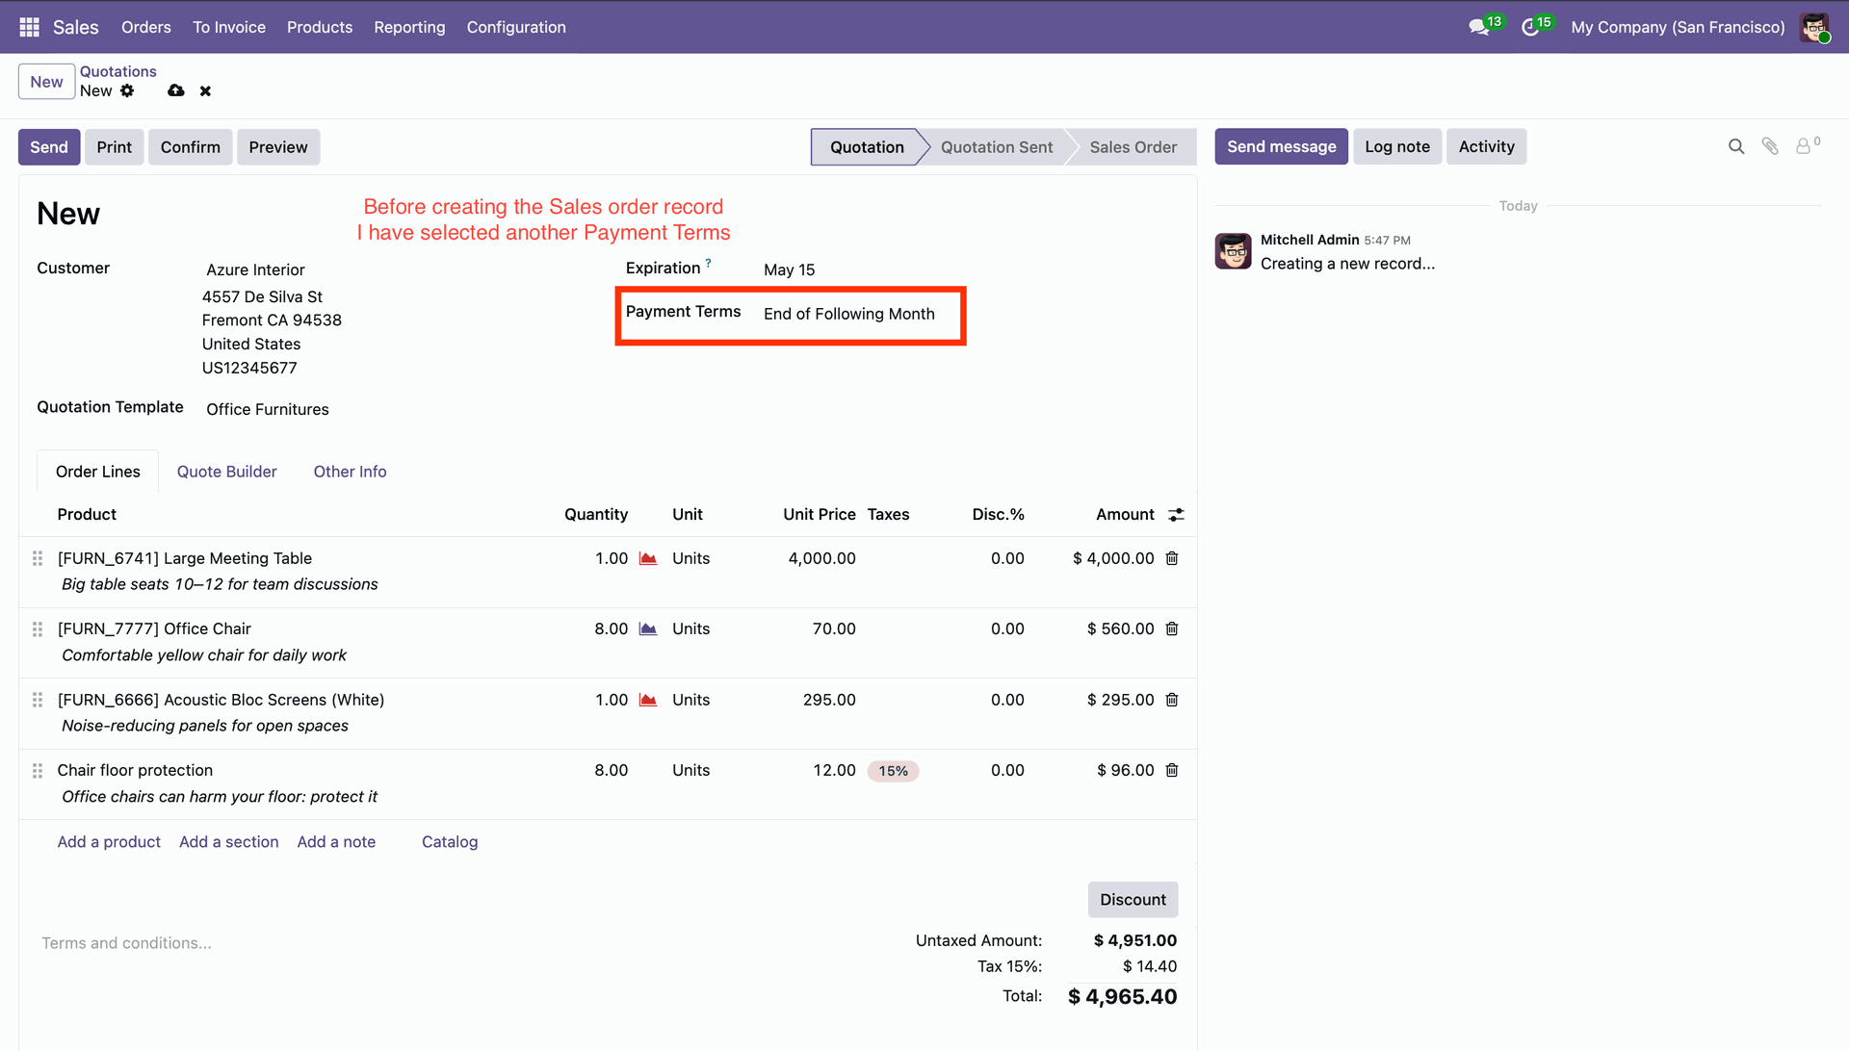The height and width of the screenshot is (1051, 1849).
Task: Click the Quotation Sent status stage
Action: (x=996, y=147)
